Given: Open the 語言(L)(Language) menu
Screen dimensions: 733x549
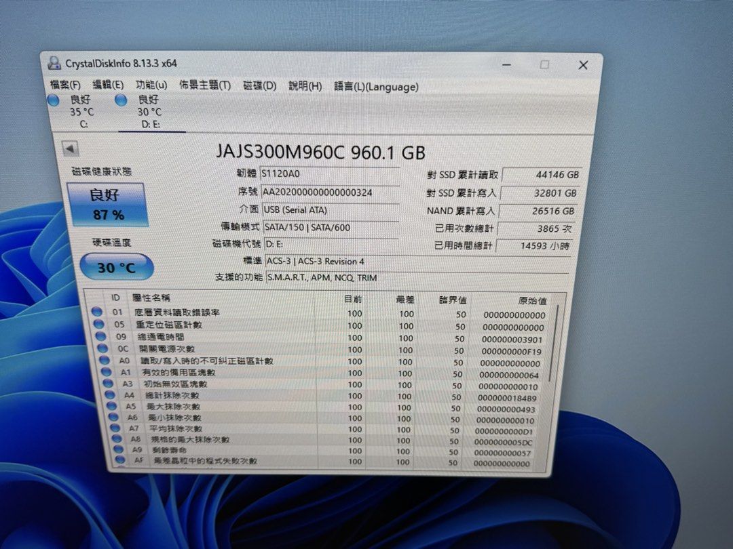Looking at the screenshot, I should tap(376, 87).
